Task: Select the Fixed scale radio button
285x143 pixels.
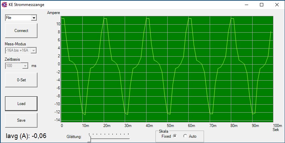Action: (175, 136)
